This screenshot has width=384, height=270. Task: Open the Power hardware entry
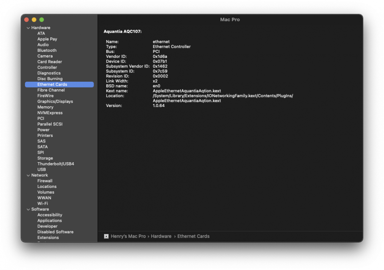click(x=43, y=130)
